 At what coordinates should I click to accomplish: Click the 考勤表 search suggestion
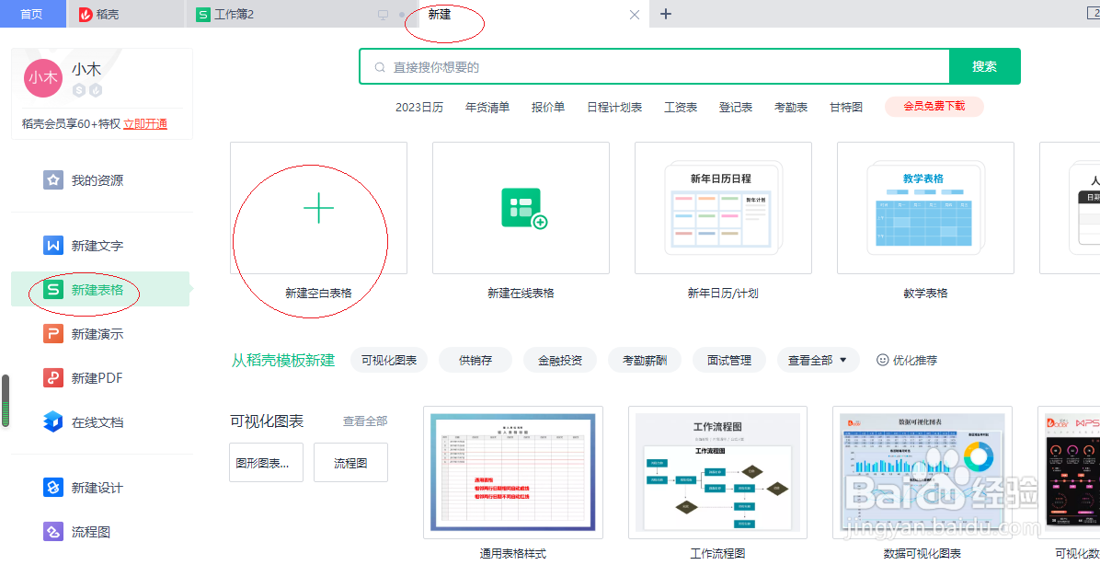tap(791, 108)
